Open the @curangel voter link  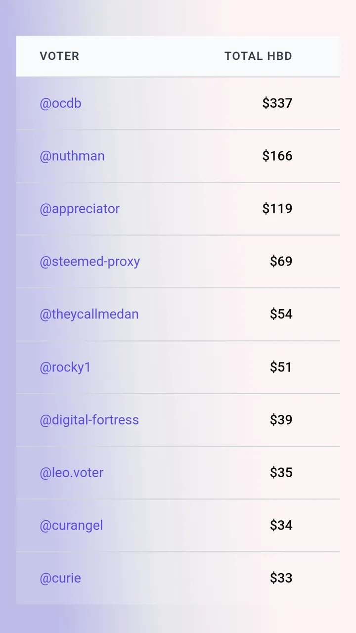(x=71, y=525)
